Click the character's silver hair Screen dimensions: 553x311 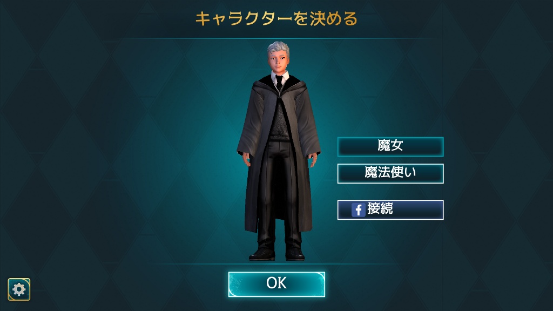pyautogui.click(x=278, y=50)
